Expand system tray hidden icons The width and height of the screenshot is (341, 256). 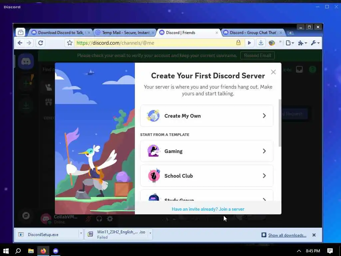click(x=299, y=251)
